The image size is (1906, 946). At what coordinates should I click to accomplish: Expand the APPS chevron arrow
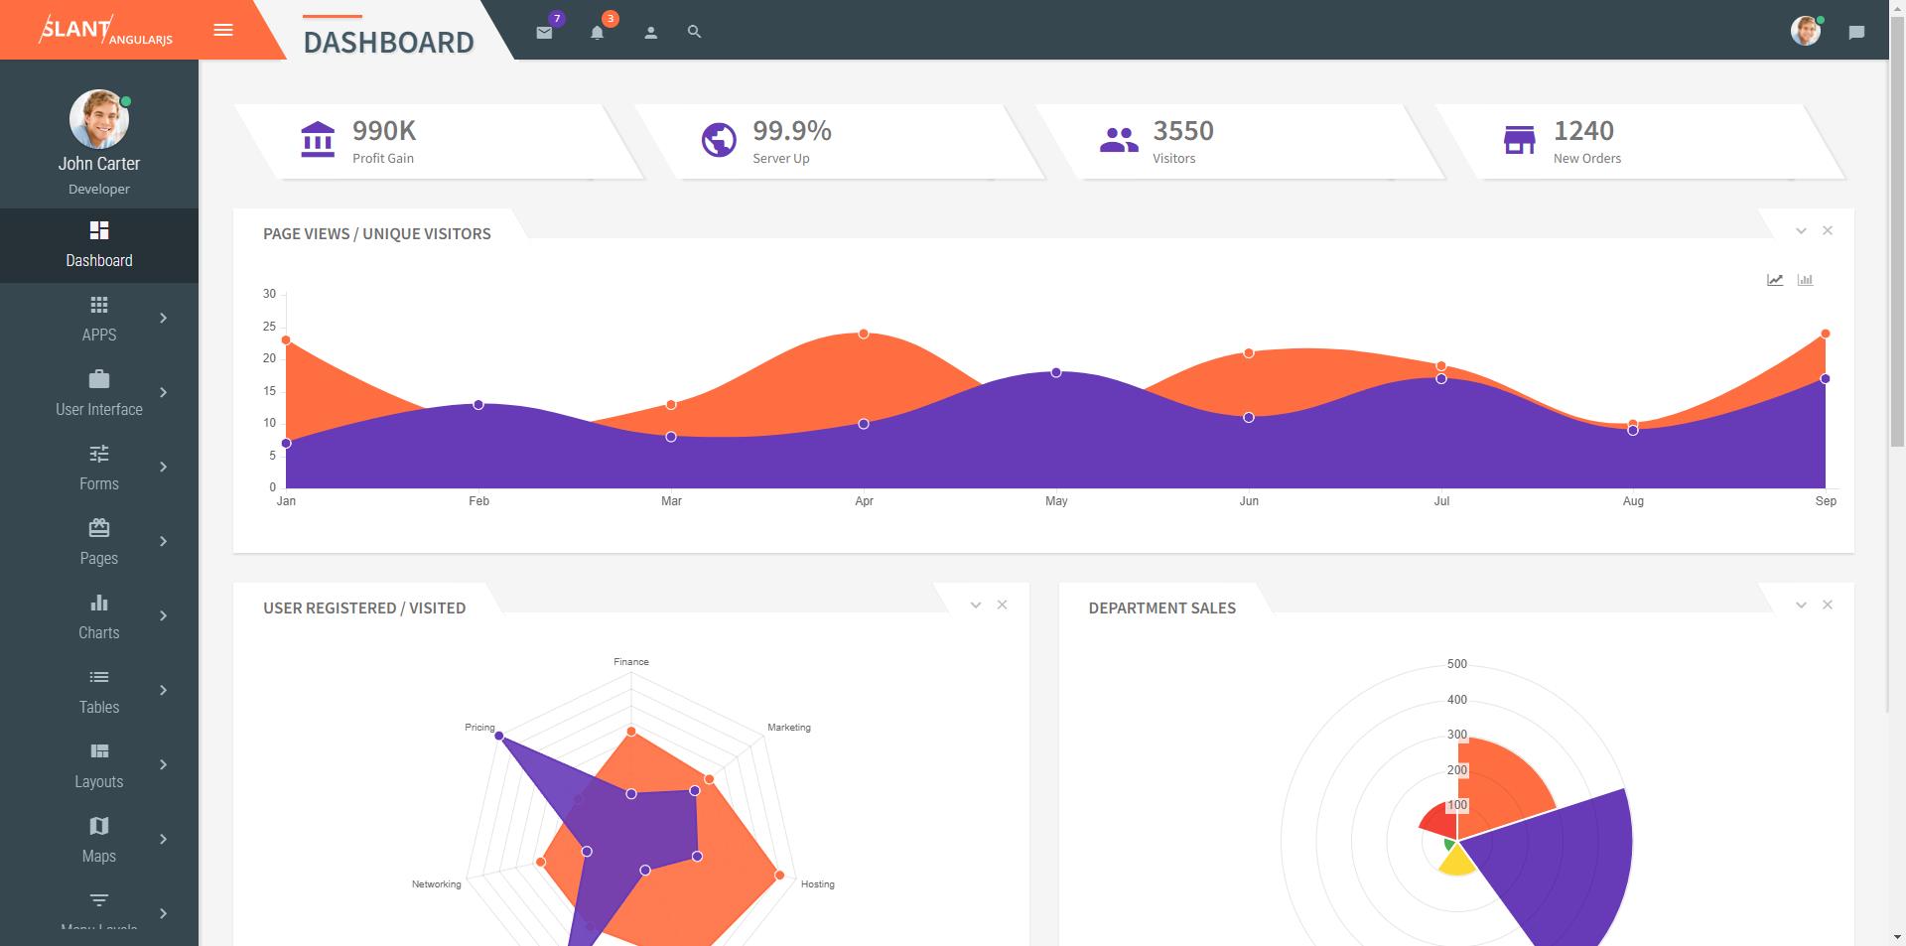coord(164,318)
